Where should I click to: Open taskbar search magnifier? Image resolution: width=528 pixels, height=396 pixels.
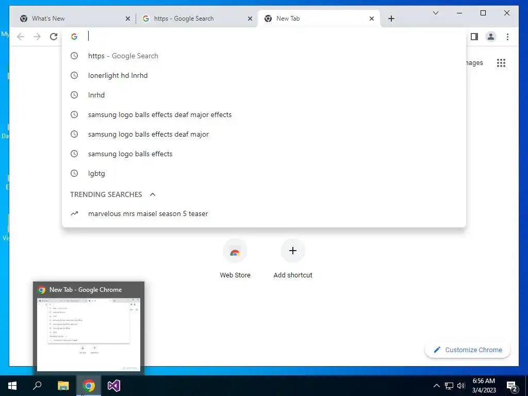(37, 386)
